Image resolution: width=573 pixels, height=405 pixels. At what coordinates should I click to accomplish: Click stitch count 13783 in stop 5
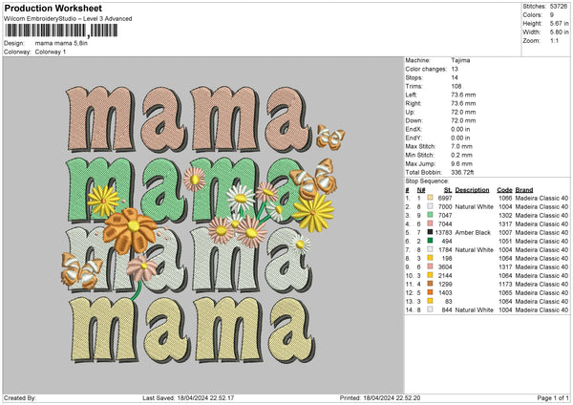pyautogui.click(x=444, y=232)
